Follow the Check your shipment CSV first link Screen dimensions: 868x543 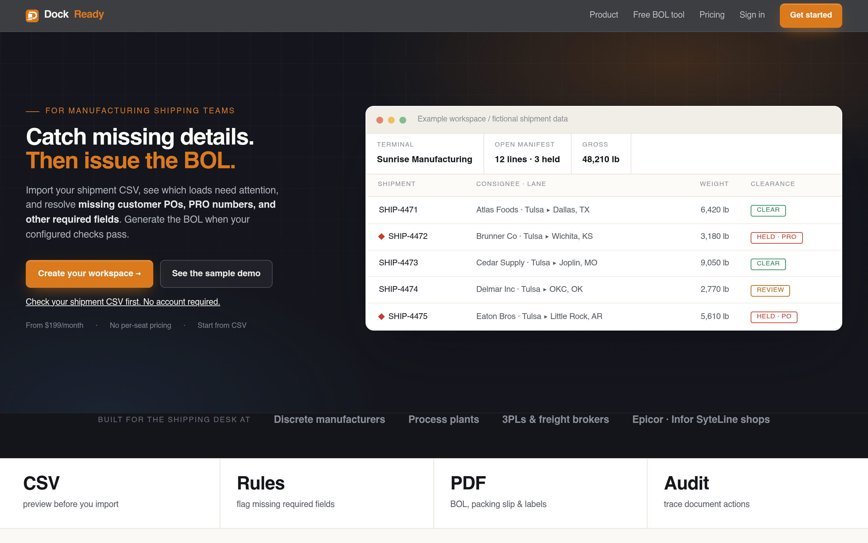pyautogui.click(x=123, y=302)
